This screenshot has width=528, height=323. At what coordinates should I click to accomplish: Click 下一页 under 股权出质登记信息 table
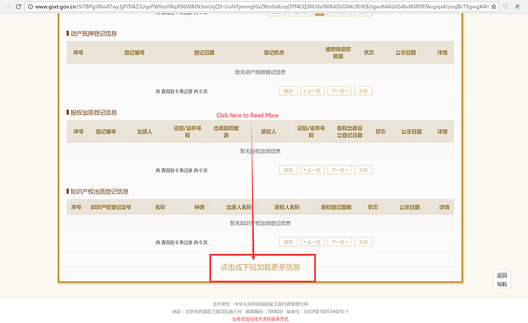tap(339, 170)
